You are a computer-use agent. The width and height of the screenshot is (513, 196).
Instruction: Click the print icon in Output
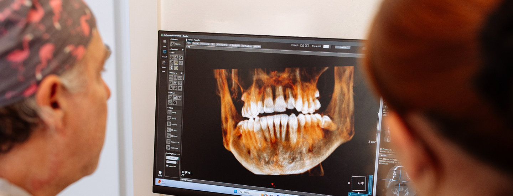(x=170, y=102)
